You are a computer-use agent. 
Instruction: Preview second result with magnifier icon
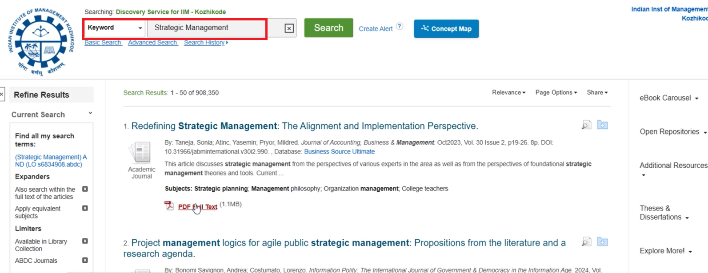[x=586, y=242]
